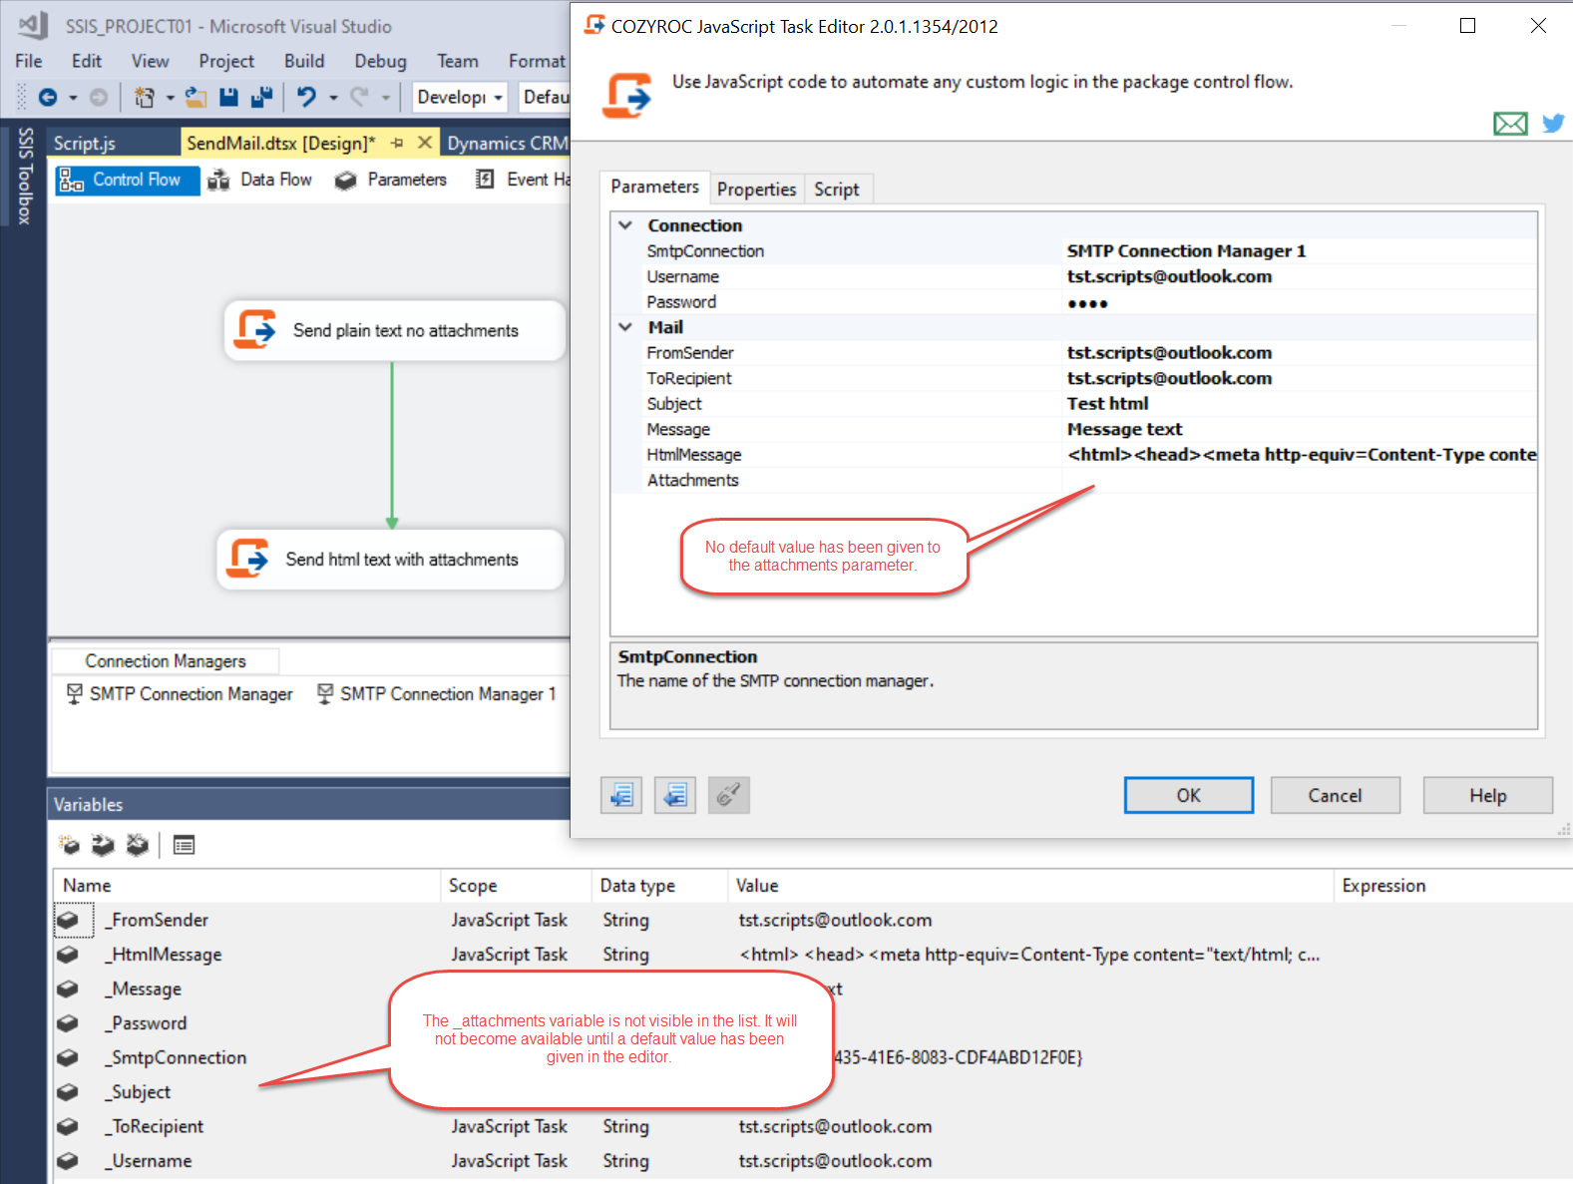Viewport: 1573px width, 1184px height.
Task: Open the Edit menu
Action: 86,61
